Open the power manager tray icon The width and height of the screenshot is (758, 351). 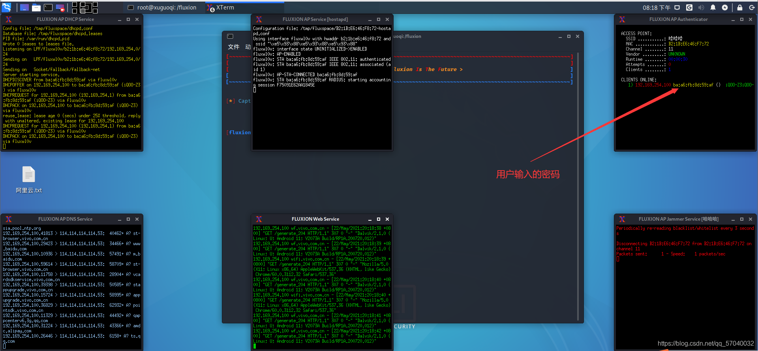coord(725,8)
